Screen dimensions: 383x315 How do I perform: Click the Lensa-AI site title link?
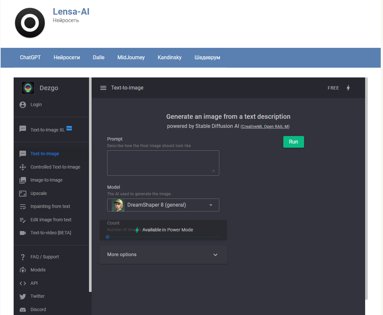[x=71, y=11]
